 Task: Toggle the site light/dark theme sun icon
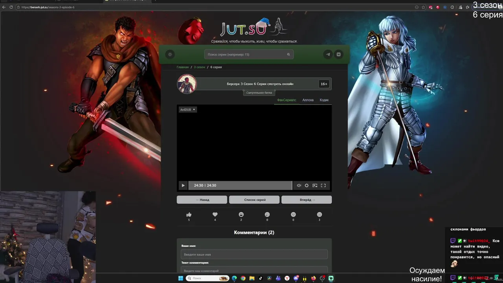click(x=170, y=54)
